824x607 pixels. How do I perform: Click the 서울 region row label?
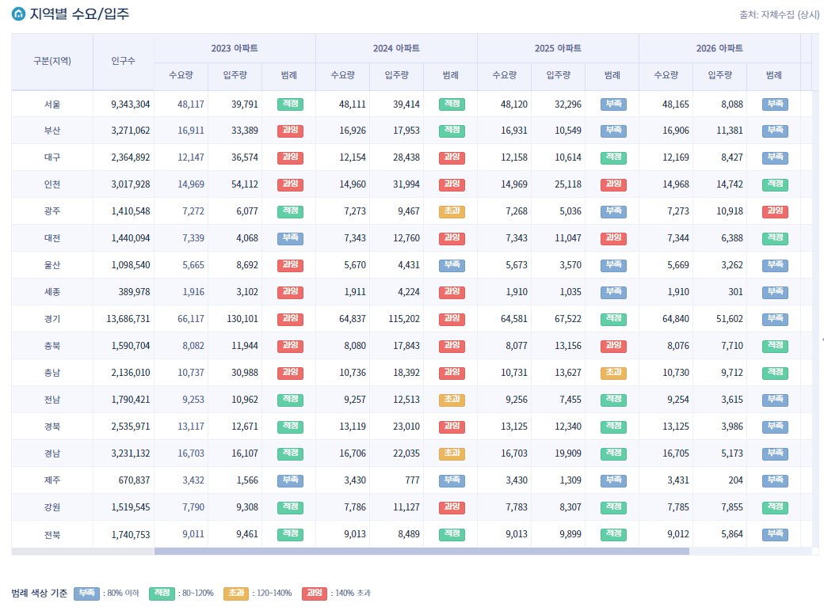(x=52, y=104)
